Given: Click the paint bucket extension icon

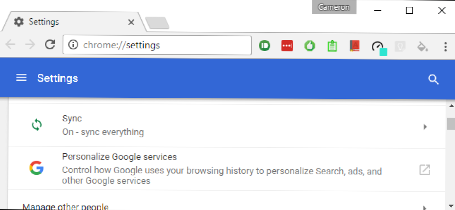Looking at the screenshot, I should pyautogui.click(x=423, y=46).
